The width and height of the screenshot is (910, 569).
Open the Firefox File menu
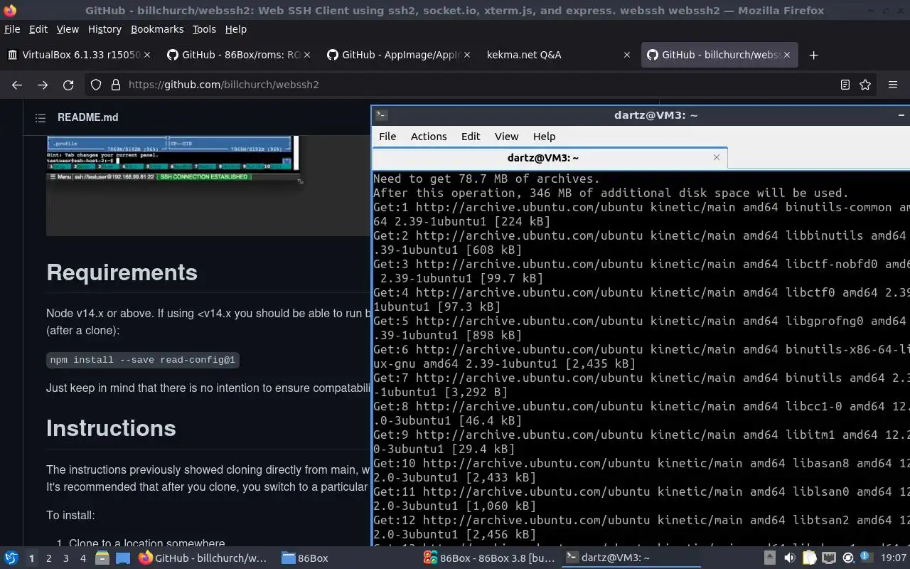(x=12, y=29)
